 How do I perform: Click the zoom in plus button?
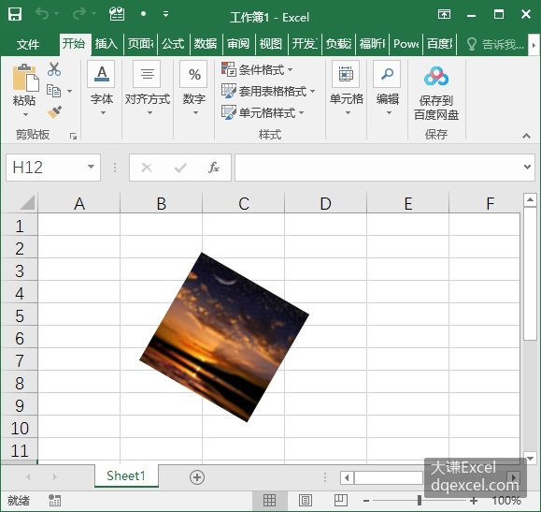(x=474, y=500)
